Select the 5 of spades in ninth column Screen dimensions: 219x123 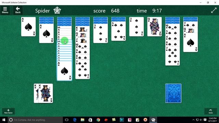[x=172, y=32]
